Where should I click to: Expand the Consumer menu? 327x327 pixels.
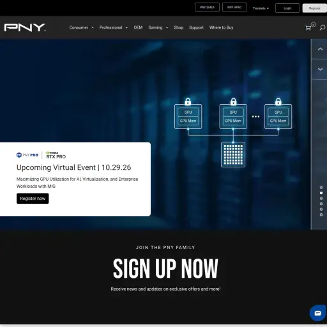(81, 27)
